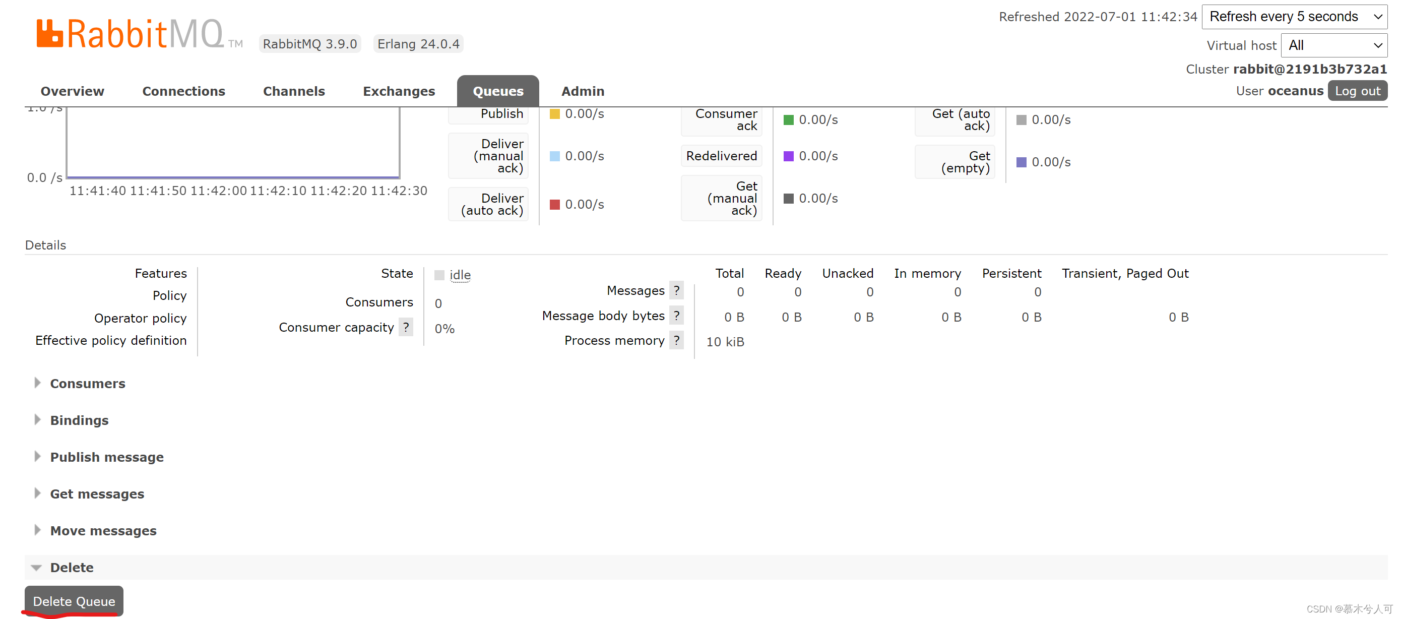The width and height of the screenshot is (1401, 619).
Task: Click help icon beside Message body bytes
Action: 676,316
